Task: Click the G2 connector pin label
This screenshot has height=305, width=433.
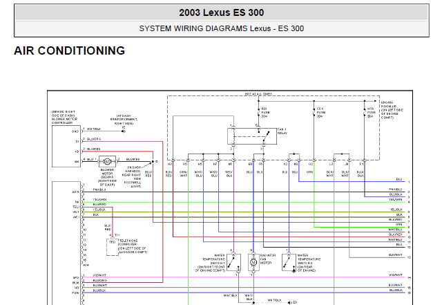Action: coord(311,164)
